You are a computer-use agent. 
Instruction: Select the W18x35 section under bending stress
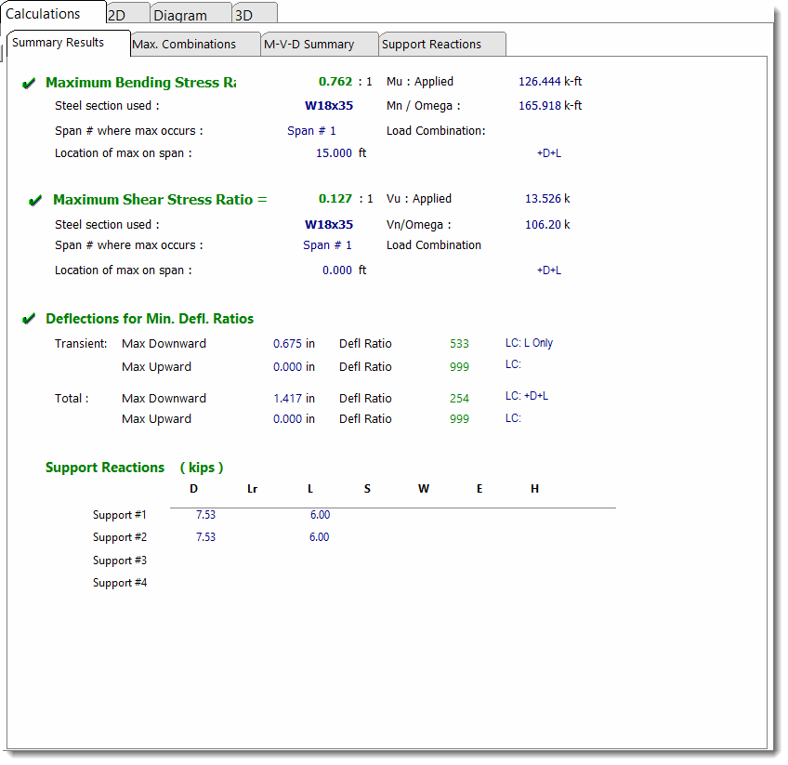[x=329, y=106]
